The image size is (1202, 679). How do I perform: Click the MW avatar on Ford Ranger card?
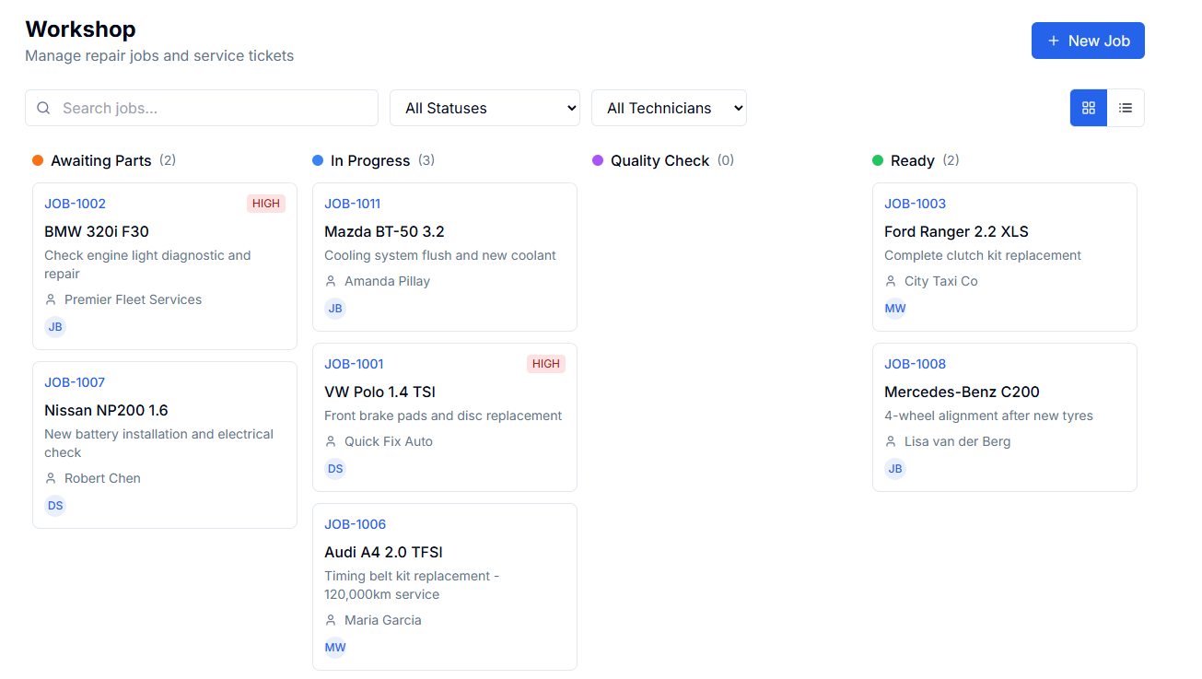click(x=895, y=309)
